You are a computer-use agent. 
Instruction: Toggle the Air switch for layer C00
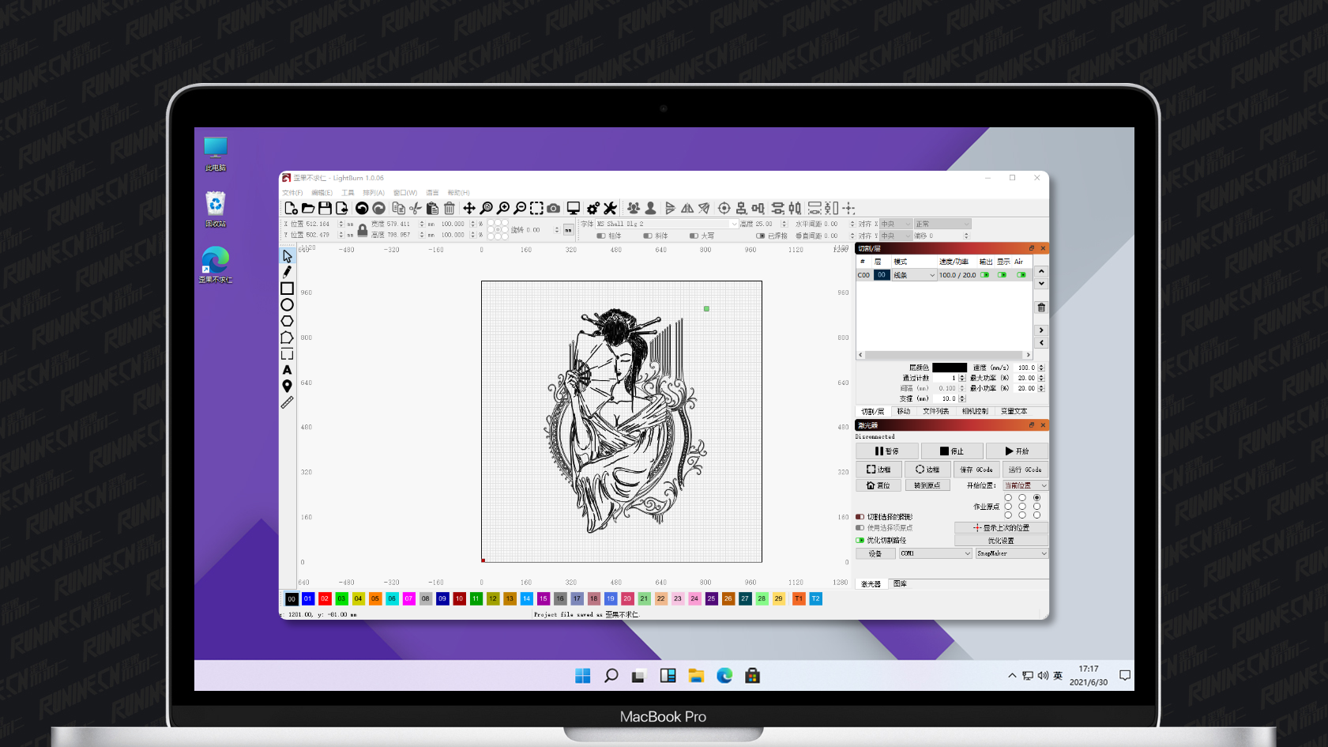(x=1021, y=275)
